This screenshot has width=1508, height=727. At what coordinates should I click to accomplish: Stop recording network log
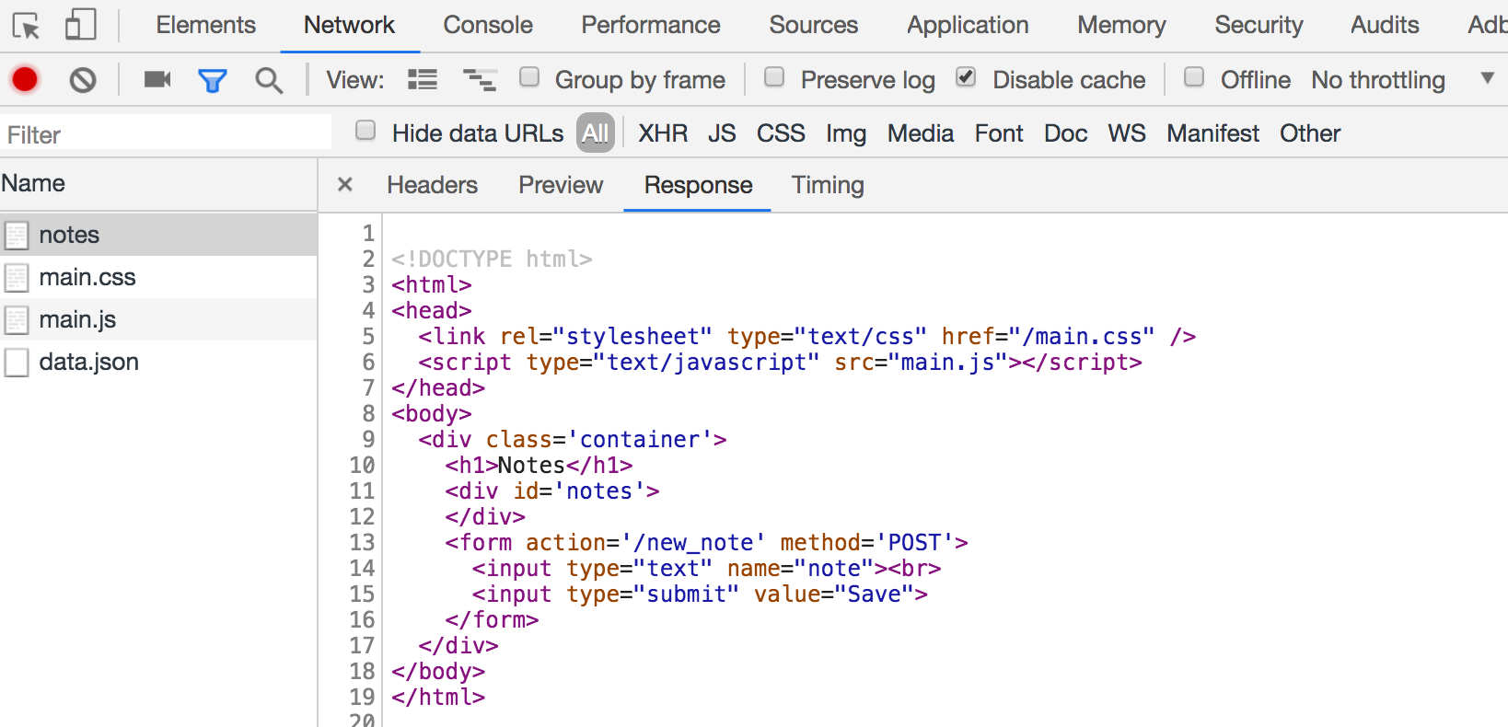[x=25, y=80]
